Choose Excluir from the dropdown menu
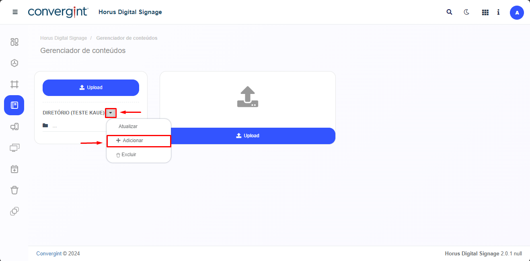Viewport: 530px width, 261px height. 129,155
